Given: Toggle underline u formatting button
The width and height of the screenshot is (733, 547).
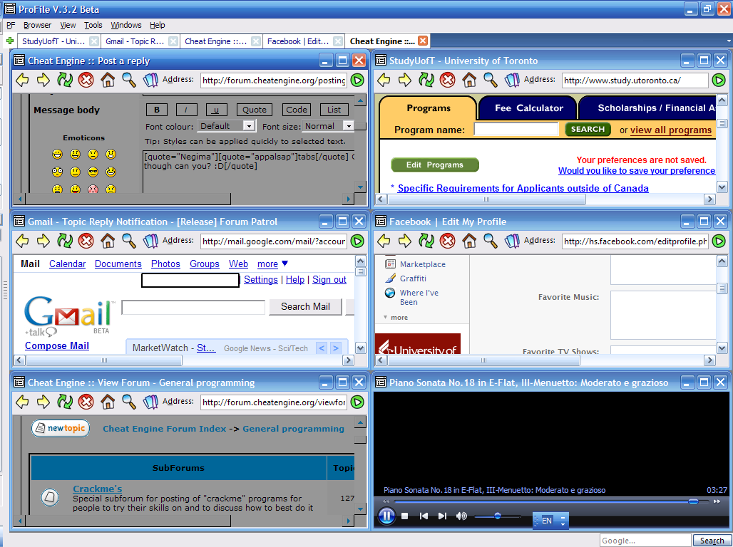Looking at the screenshot, I should [x=215, y=110].
